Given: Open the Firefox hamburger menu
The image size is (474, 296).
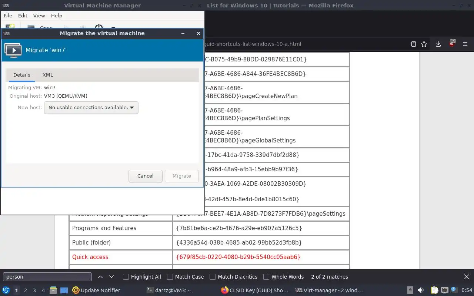Looking at the screenshot, I should coord(465,44).
